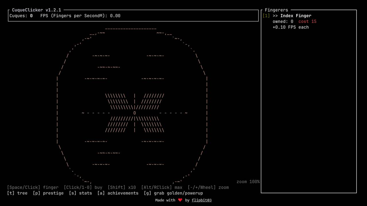Click the '[Space/Click] finger' hint
This screenshot has width=367, height=206.
point(33,187)
